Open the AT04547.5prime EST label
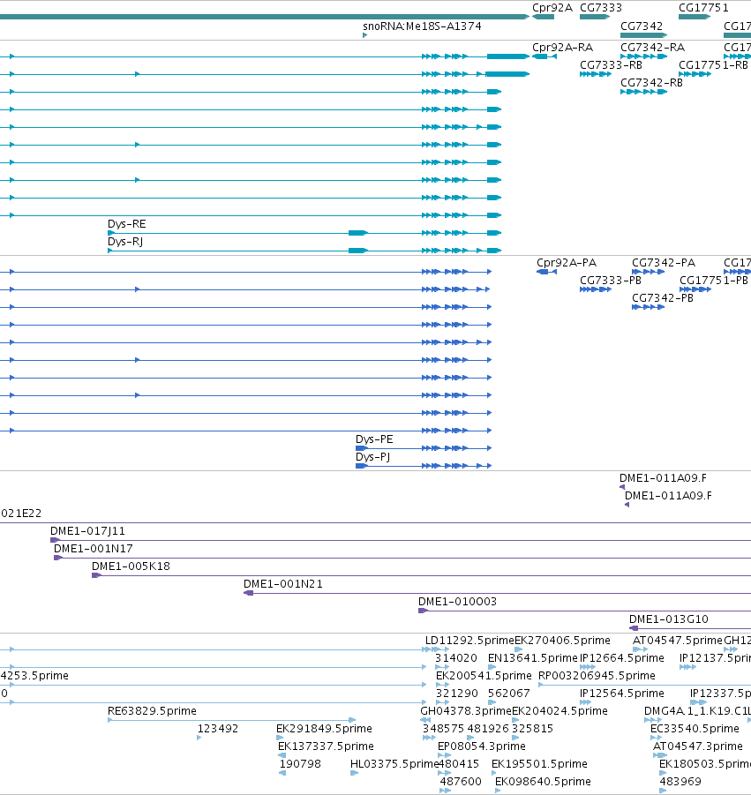The width and height of the screenshot is (751, 795). 678,641
